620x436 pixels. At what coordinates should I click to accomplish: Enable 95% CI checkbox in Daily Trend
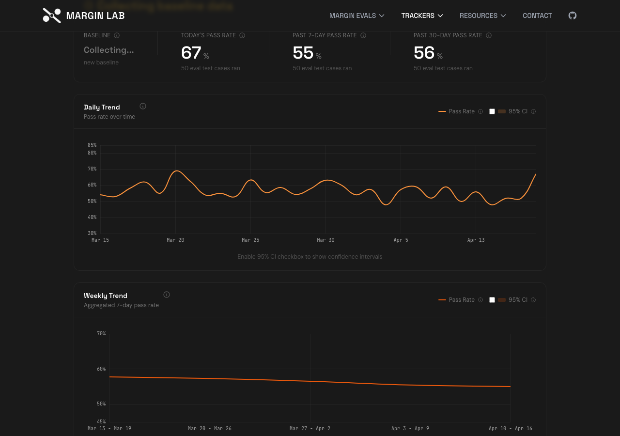click(492, 111)
